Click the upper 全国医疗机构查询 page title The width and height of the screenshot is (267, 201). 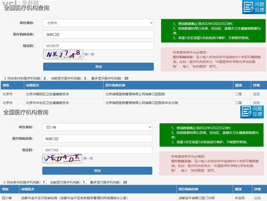pyautogui.click(x=27, y=8)
